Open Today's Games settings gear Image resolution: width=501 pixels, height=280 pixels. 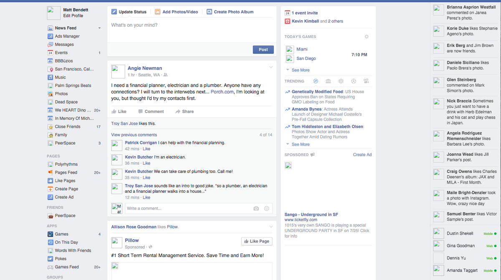pos(367,37)
